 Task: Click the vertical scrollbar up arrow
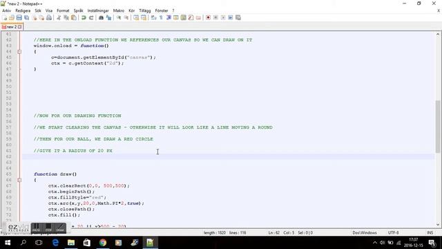tap(438, 34)
